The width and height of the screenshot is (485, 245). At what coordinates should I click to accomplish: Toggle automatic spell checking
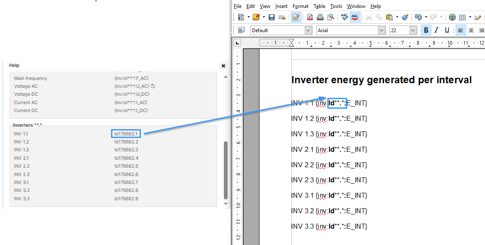(x=355, y=17)
